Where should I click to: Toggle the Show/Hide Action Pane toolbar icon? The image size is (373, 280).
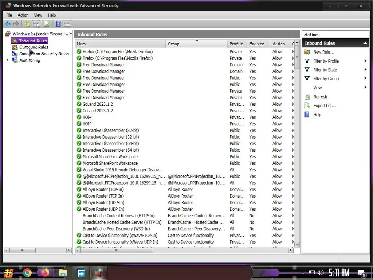click(67, 24)
